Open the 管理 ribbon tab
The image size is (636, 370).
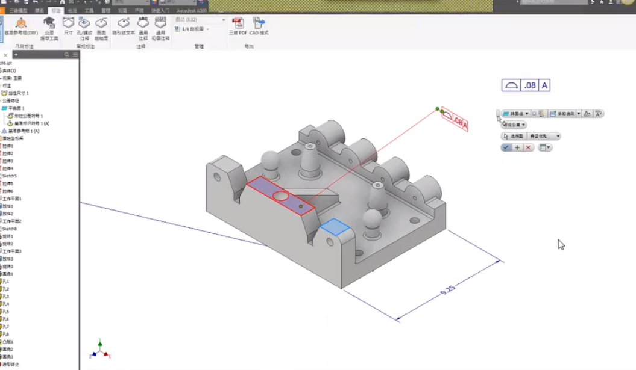[x=106, y=10]
